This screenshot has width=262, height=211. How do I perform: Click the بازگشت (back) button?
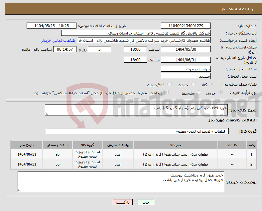pyautogui.click(x=123, y=202)
